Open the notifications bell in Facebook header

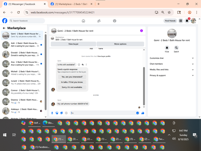click(x=187, y=21)
